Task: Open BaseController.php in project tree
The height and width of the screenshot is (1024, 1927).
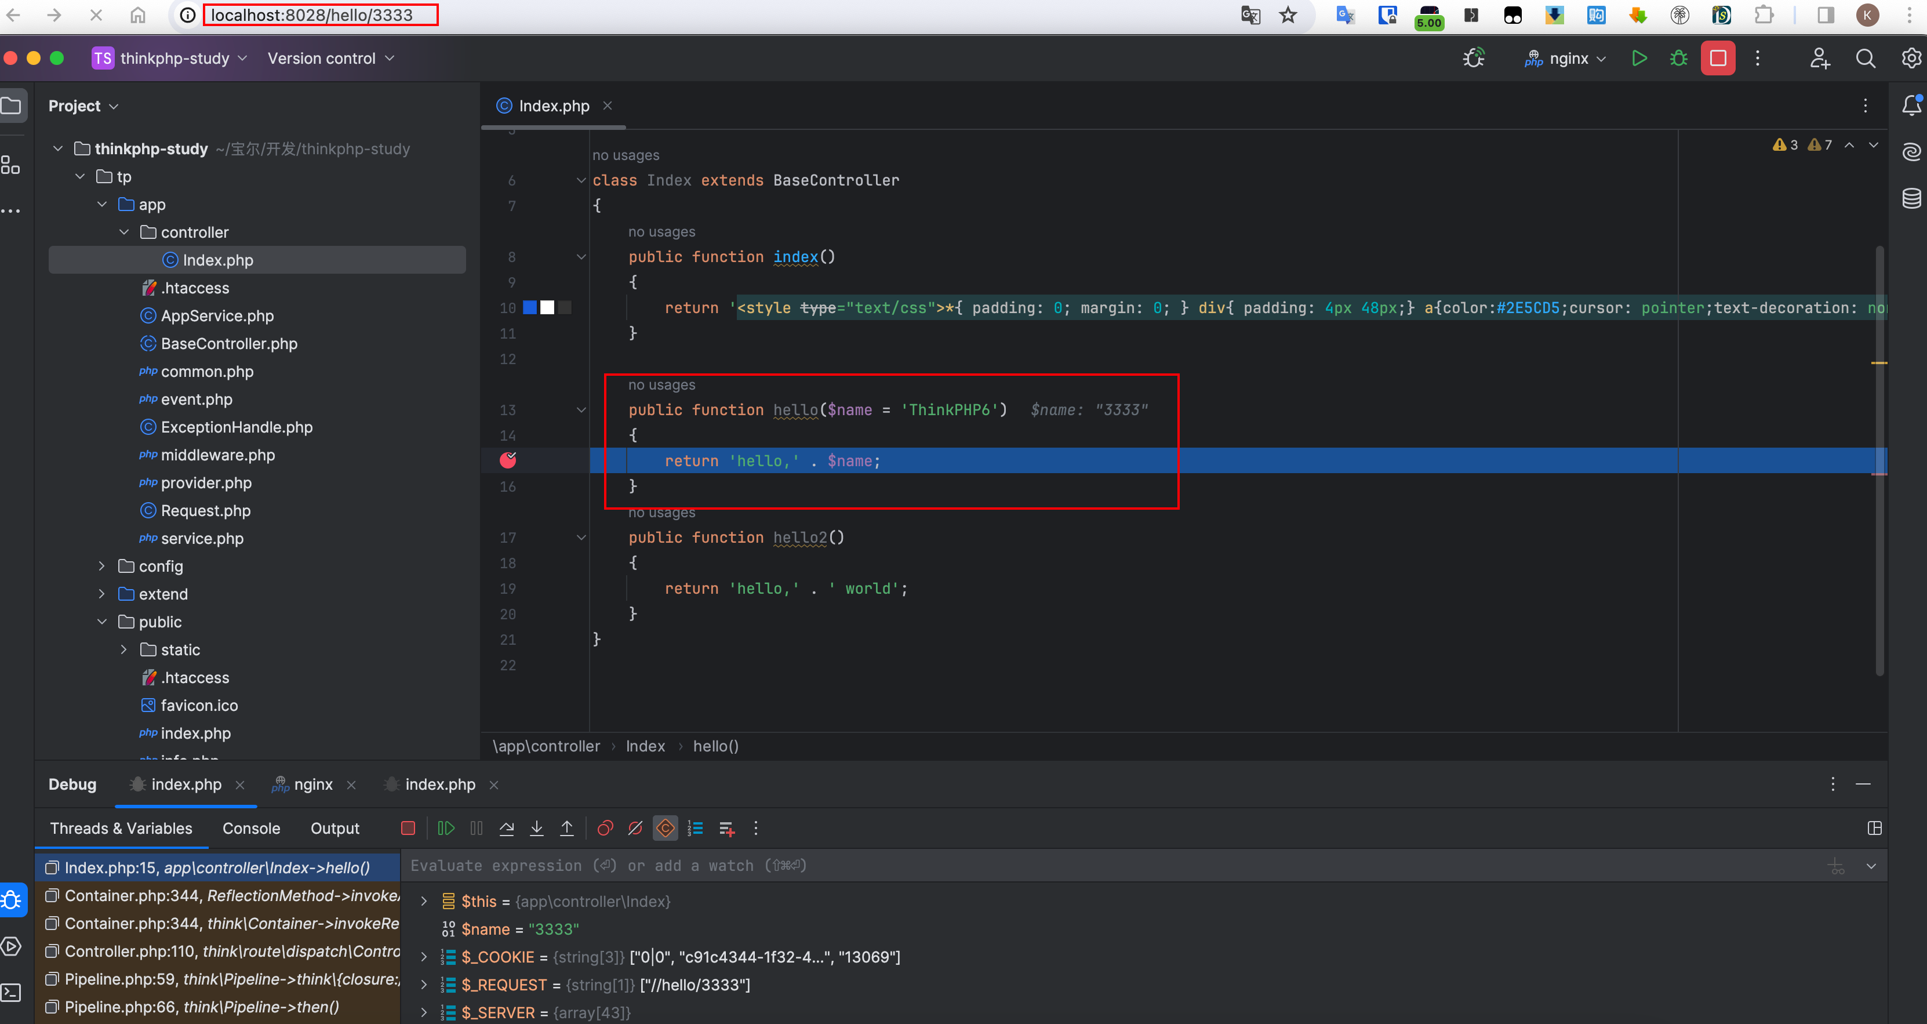Action: pyautogui.click(x=229, y=343)
